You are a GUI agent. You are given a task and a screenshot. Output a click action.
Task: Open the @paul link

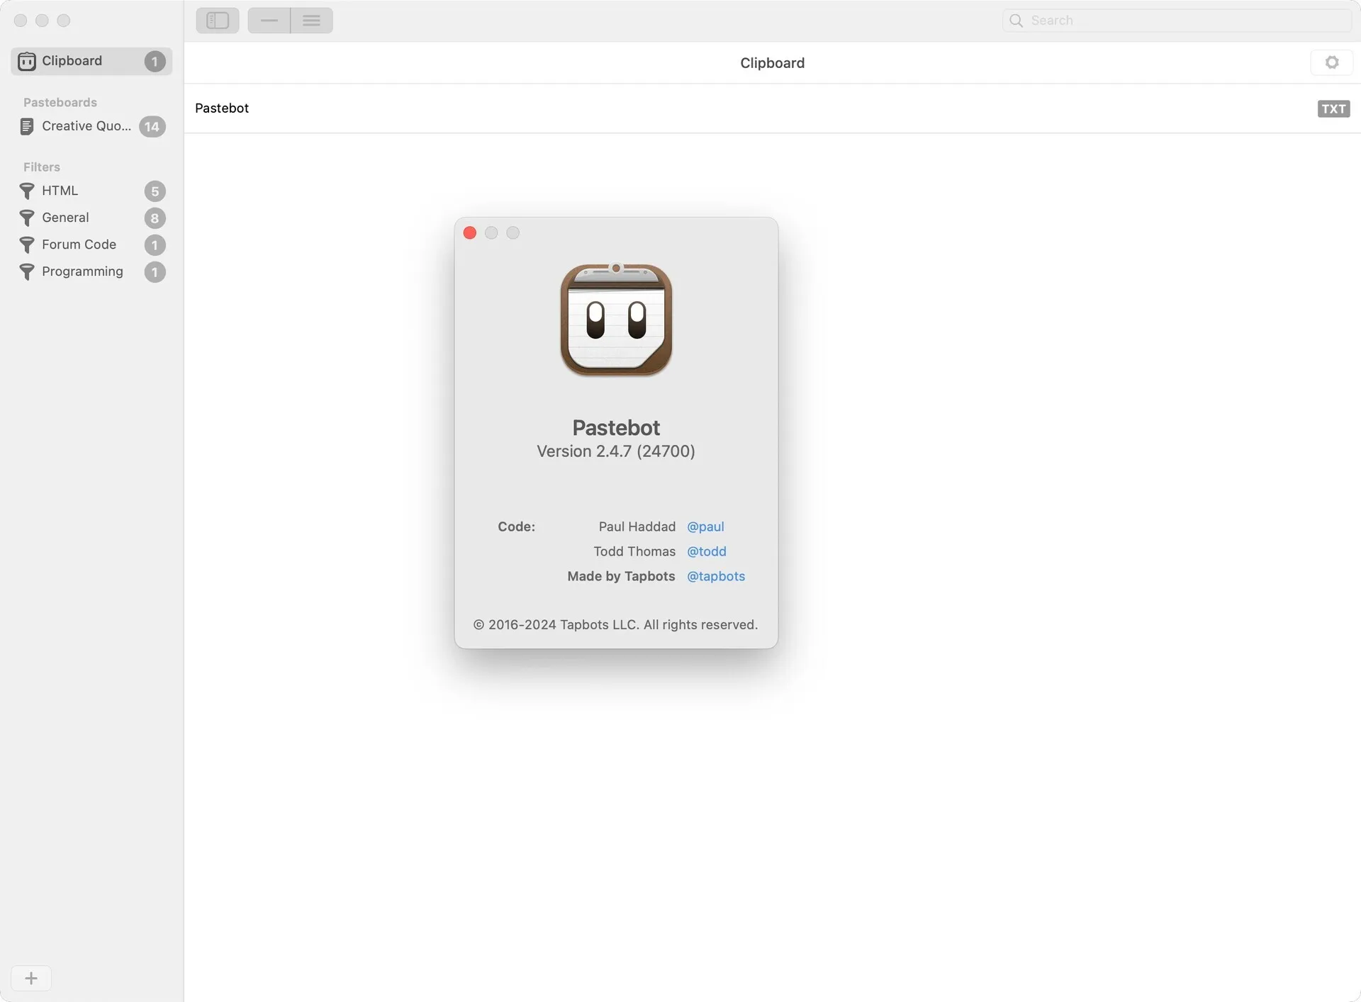(705, 527)
